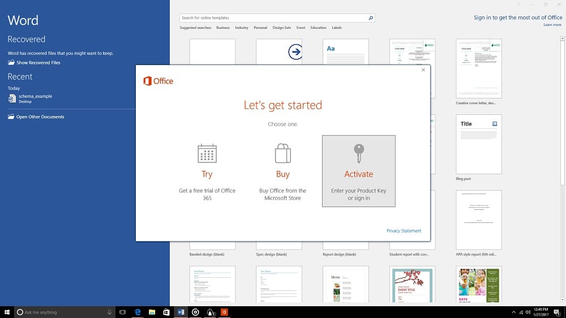Open the Creative cover letter template
Viewport: 566px width, 318px height.
click(x=479, y=68)
